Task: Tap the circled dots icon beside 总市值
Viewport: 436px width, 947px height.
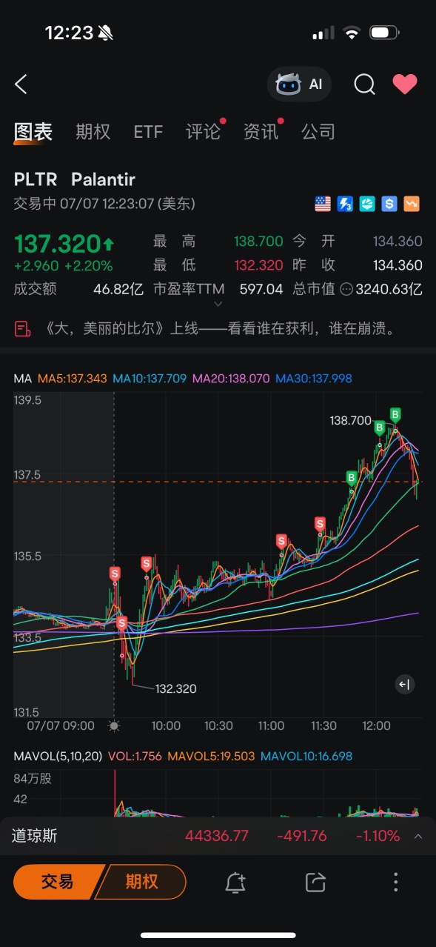Action: 346,290
